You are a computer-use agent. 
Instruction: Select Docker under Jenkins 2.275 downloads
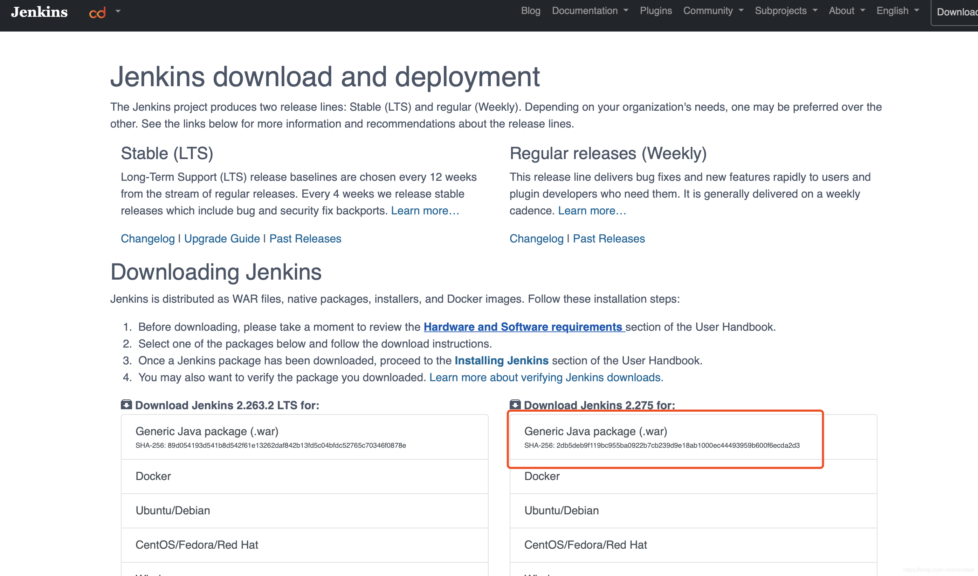[693, 476]
